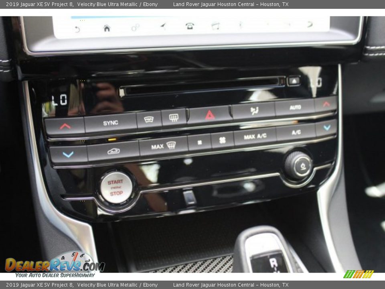Turn on front windshield defrost

(x=149, y=120)
